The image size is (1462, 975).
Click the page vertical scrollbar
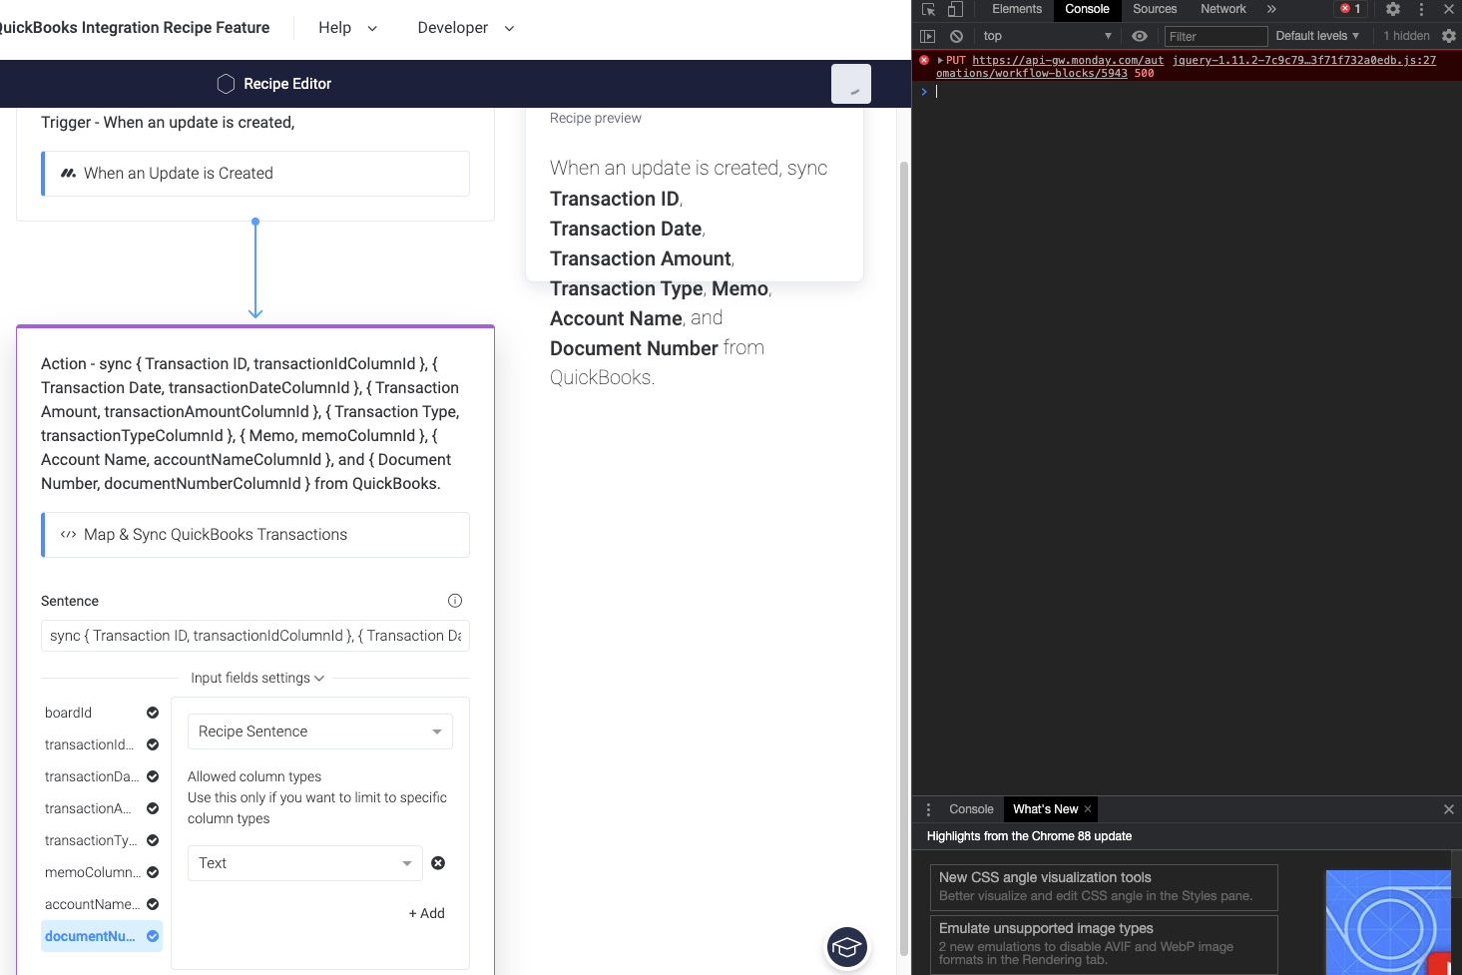coord(904,559)
